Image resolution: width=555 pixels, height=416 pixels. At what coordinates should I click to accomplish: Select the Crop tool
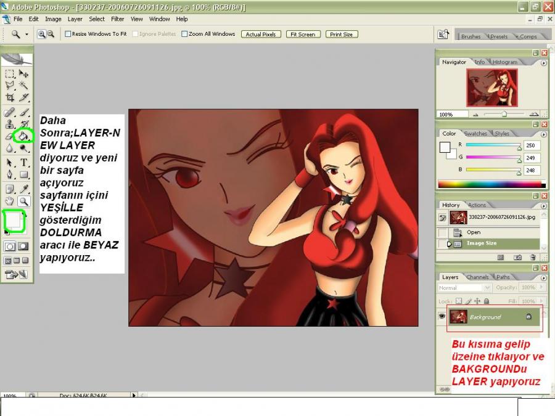coord(10,97)
